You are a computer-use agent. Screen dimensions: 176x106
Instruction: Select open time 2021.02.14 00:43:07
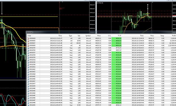click(56, 84)
